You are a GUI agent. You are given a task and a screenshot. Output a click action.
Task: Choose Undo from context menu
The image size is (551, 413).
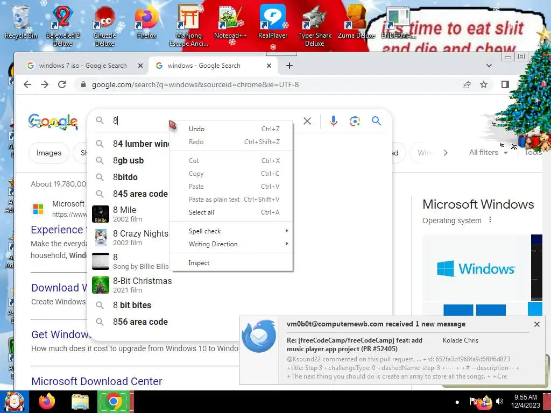(231, 129)
